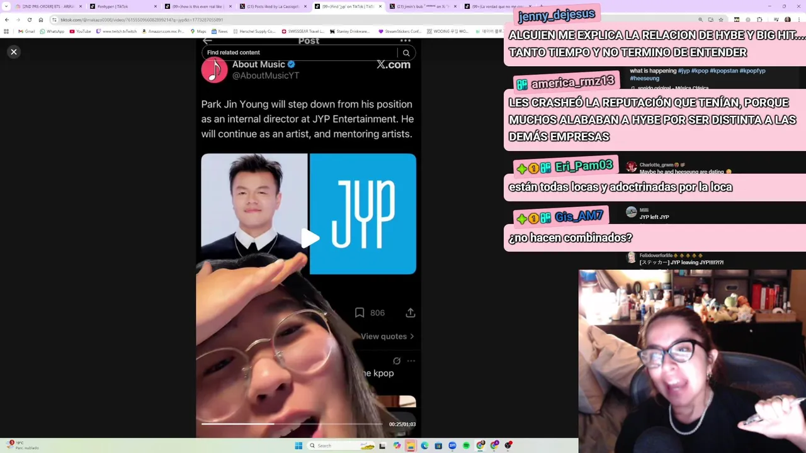Screen dimensions: 806x453
Task: Switch to Posts liked by La Castioje tab
Action: [x=273, y=6]
